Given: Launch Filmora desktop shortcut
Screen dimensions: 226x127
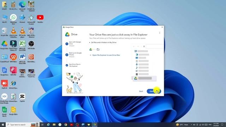Looking at the screenshot, I should 13,45.
